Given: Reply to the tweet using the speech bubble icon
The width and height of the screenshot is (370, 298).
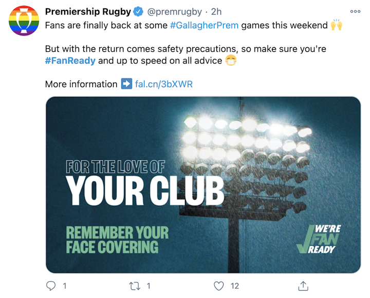Looking at the screenshot, I should (51, 286).
